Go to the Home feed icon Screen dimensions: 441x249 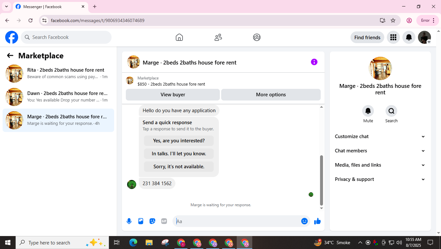(x=179, y=37)
